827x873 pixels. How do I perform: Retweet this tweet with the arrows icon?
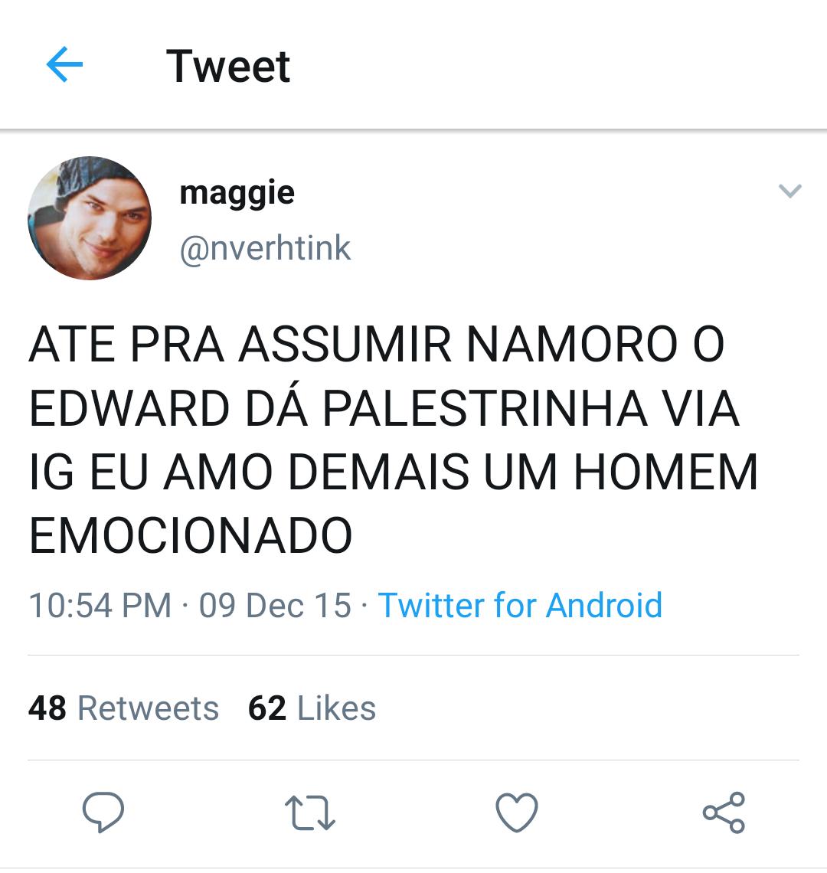(x=309, y=813)
